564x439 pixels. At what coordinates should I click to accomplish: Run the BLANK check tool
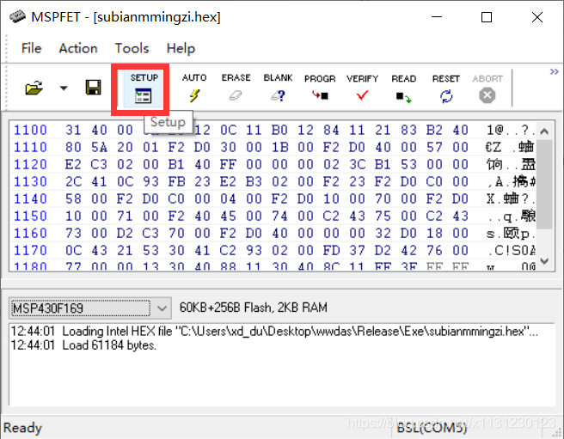[x=278, y=88]
